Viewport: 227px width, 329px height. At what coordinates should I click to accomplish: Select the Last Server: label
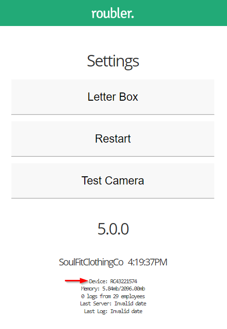[96, 303]
